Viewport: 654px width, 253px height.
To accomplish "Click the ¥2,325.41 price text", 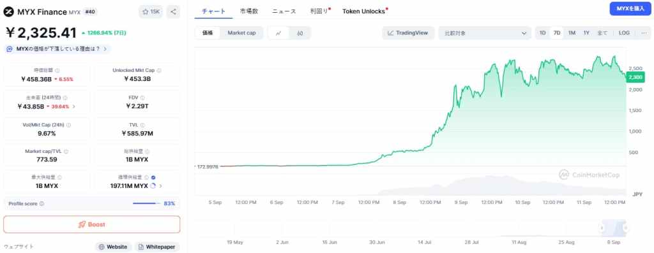I will click(41, 33).
